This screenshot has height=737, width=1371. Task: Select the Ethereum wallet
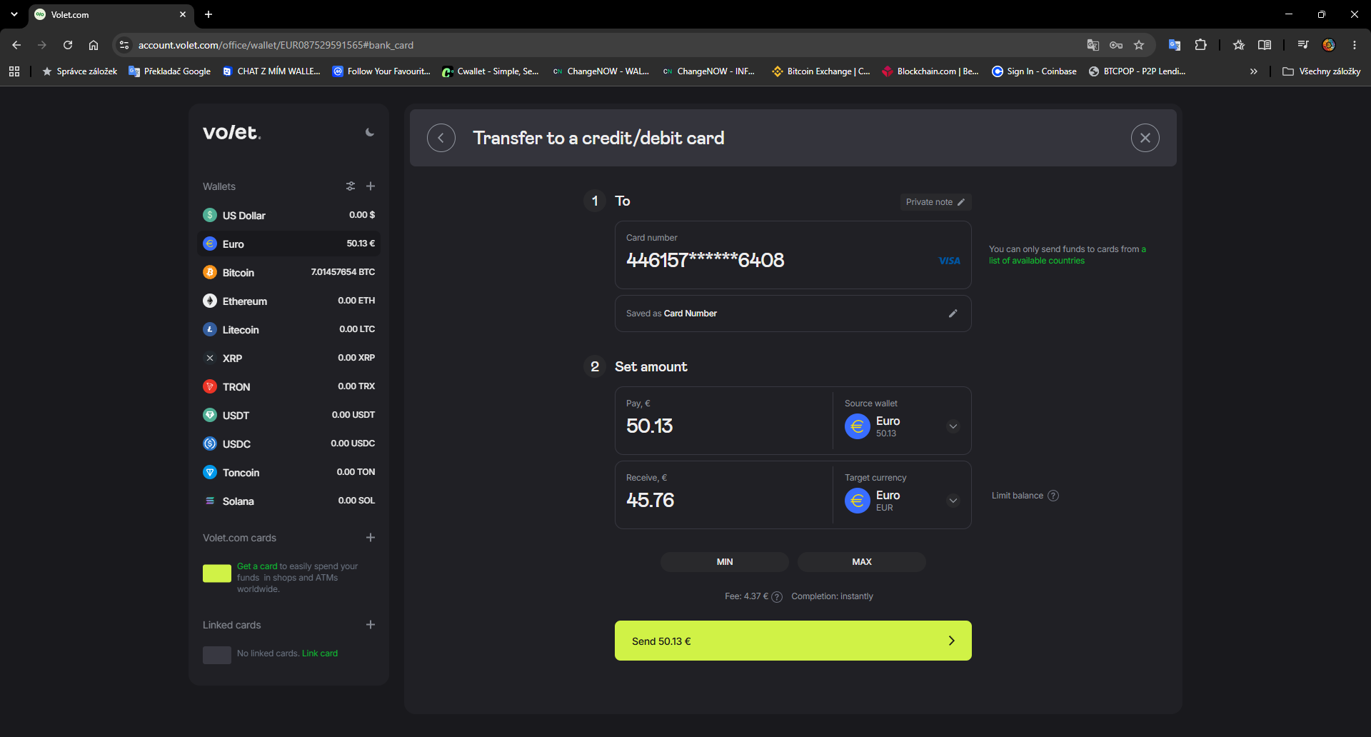pos(288,301)
